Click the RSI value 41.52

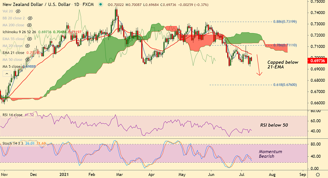coord(29,115)
